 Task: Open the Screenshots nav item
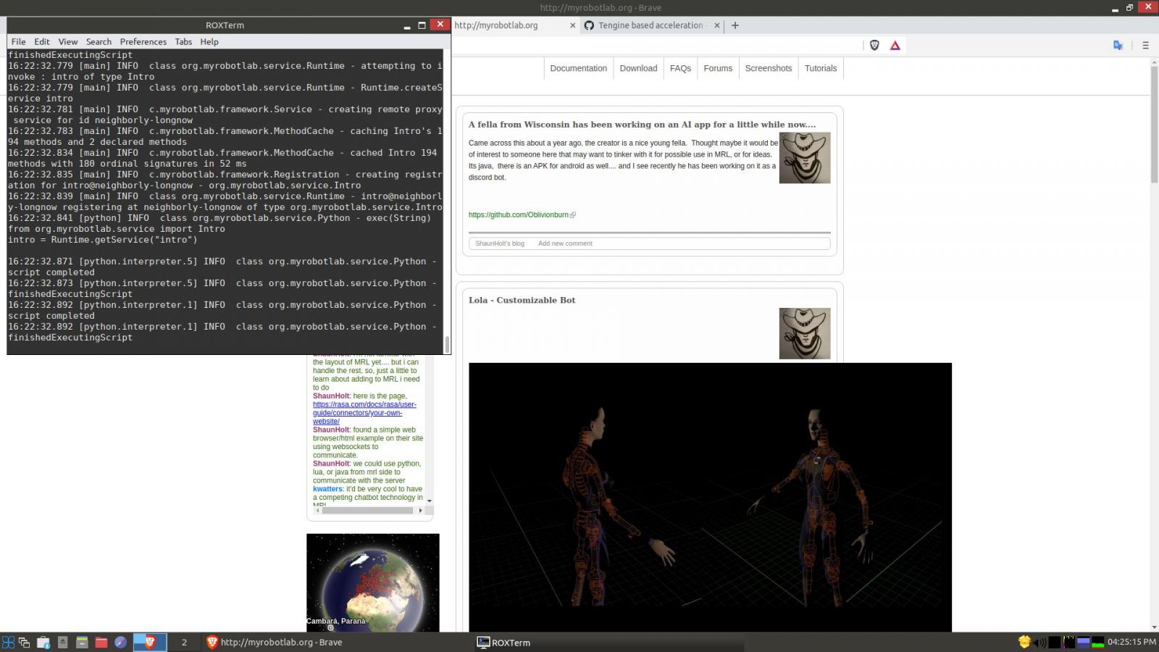pos(768,68)
